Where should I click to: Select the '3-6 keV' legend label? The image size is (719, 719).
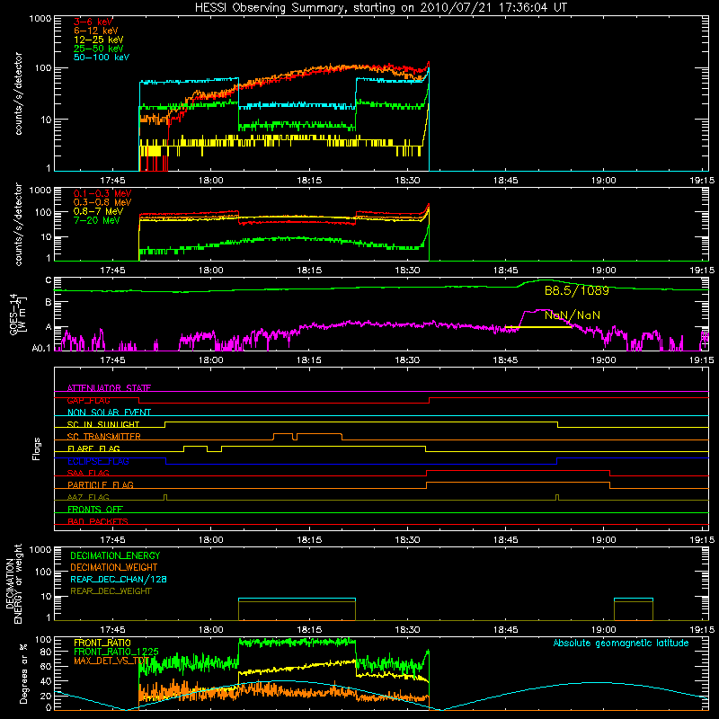(x=93, y=22)
